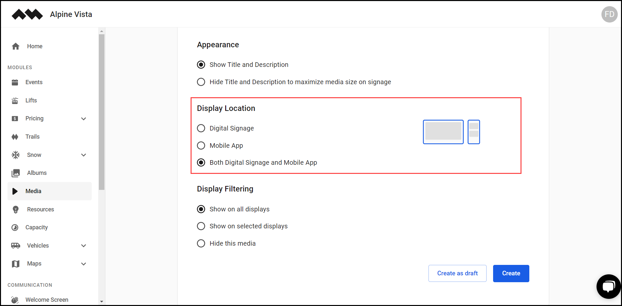Click the Display Location heading
Screen dimensions: 622x306
226,108
